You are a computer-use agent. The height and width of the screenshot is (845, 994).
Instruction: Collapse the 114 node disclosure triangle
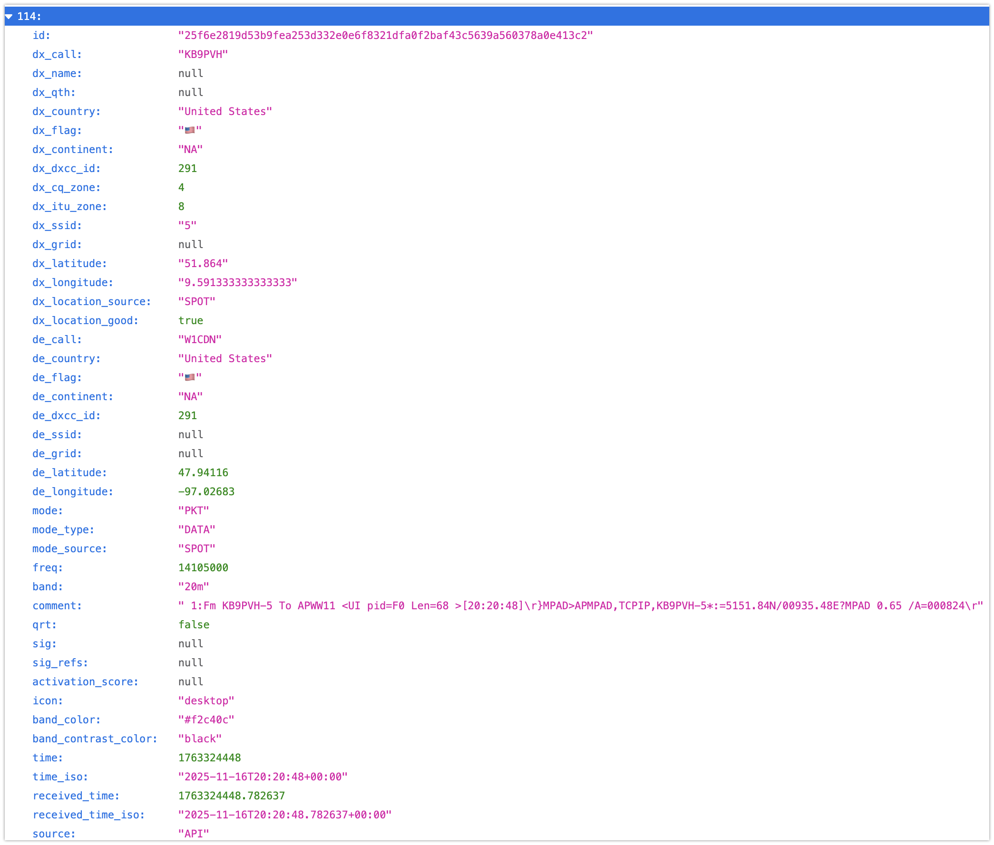click(x=9, y=16)
